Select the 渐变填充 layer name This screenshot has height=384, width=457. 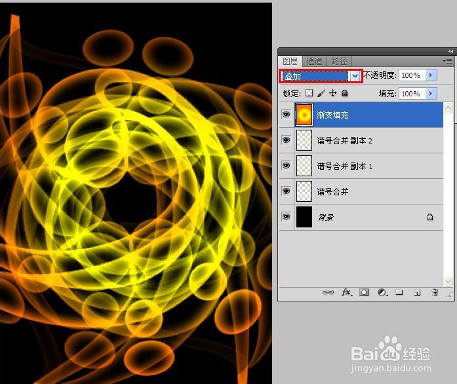click(x=332, y=115)
